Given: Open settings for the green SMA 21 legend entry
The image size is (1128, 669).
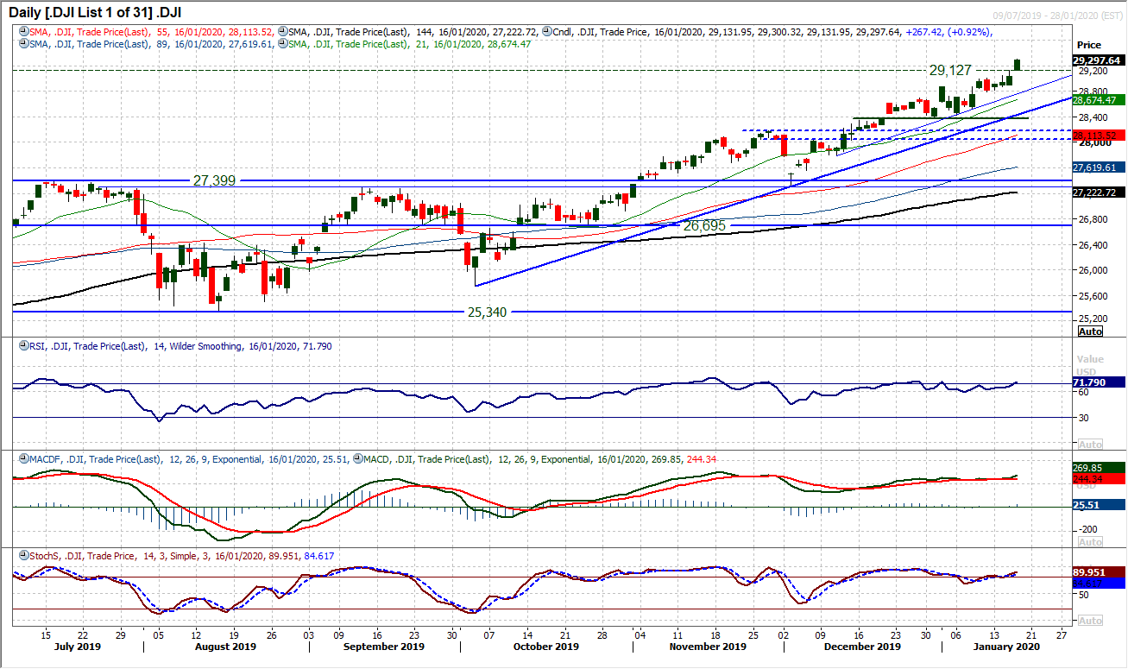Looking at the screenshot, I should 282,43.
